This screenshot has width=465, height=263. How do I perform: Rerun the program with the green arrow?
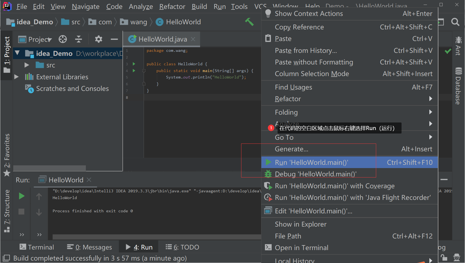[21, 196]
